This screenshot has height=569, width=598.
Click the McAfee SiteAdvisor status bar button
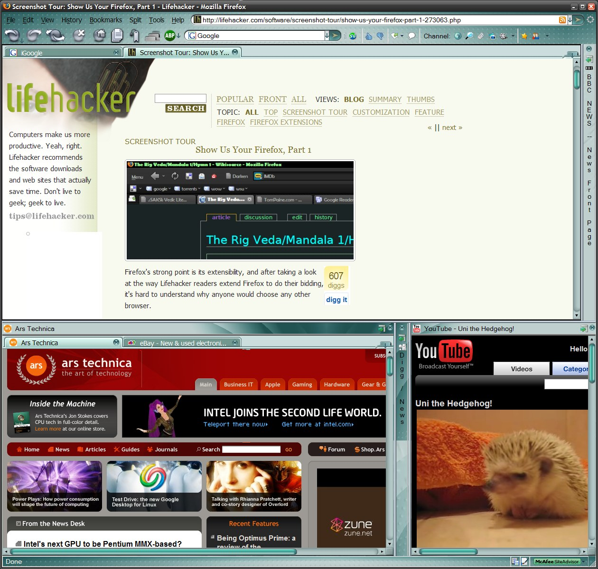point(557,561)
